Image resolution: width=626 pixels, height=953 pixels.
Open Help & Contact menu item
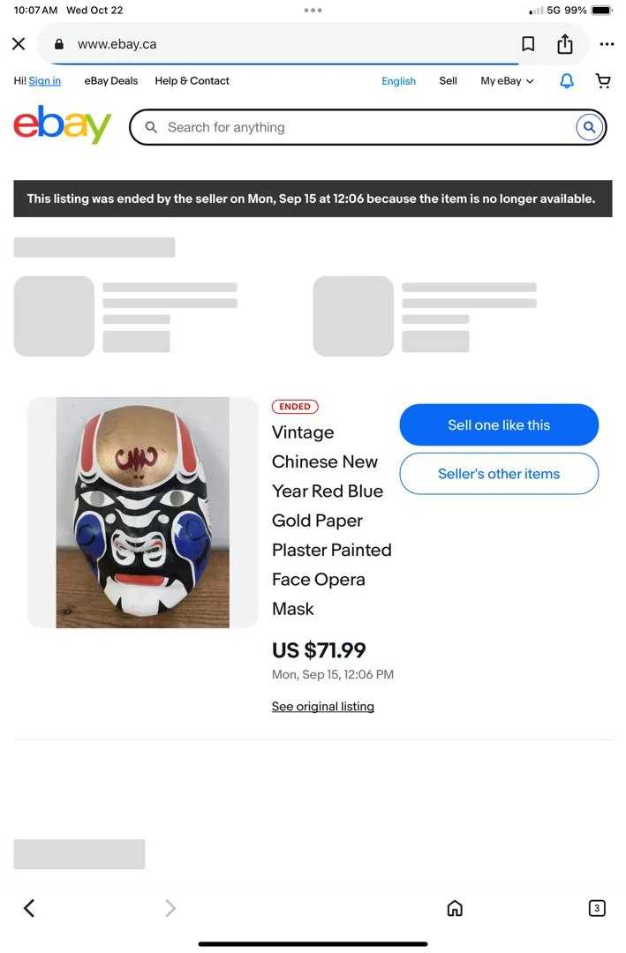pos(192,81)
